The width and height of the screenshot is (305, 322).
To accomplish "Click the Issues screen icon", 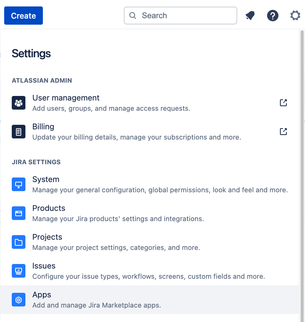I will tap(19, 271).
